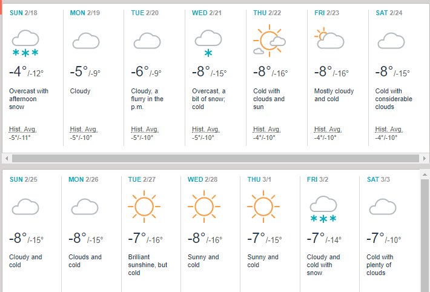Click the cloud icon for Saturday 2/24

point(391,41)
